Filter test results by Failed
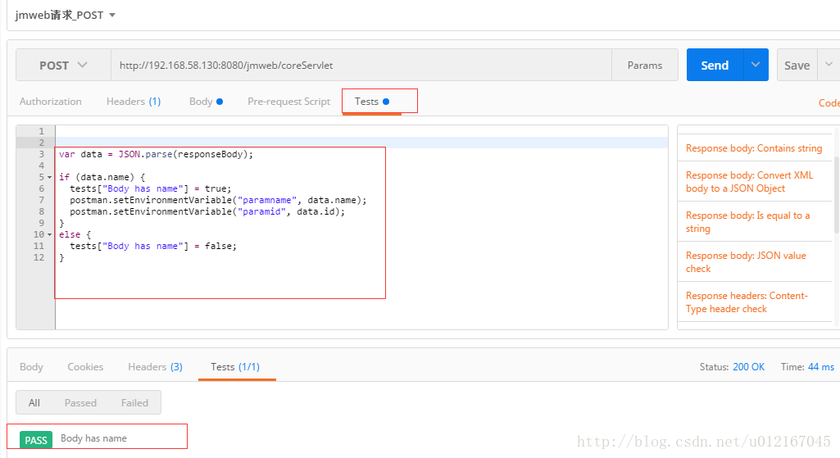 [134, 403]
